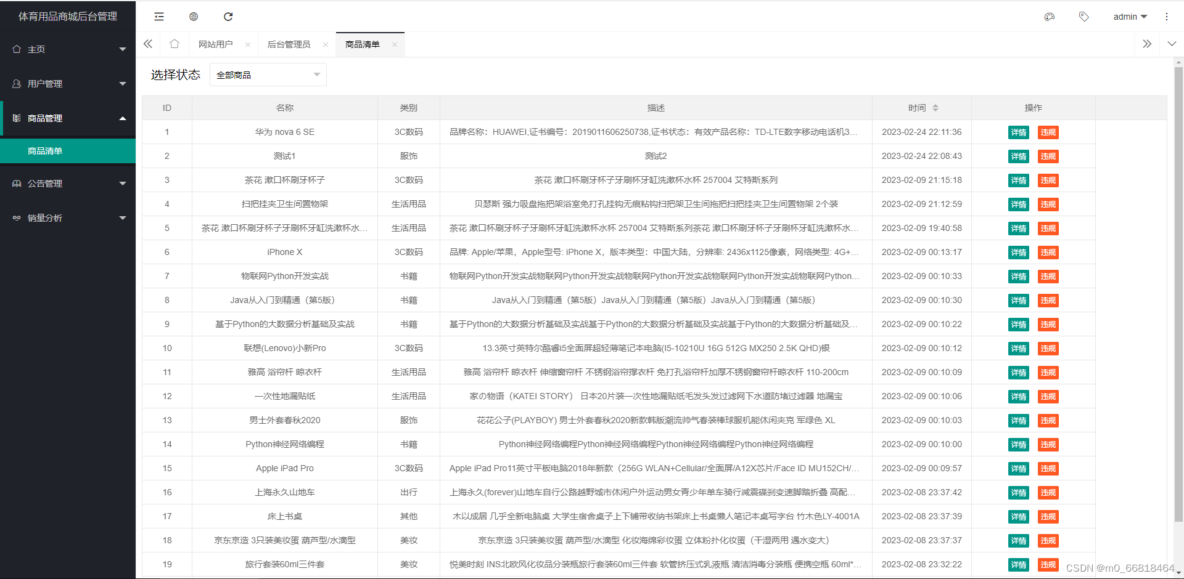
Task: Expand the 公告管理 sidebar menu
Action: [68, 184]
